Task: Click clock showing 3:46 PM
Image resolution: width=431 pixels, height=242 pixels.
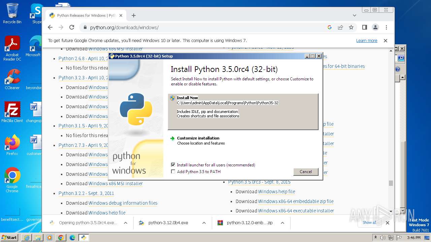Action: coord(413,238)
